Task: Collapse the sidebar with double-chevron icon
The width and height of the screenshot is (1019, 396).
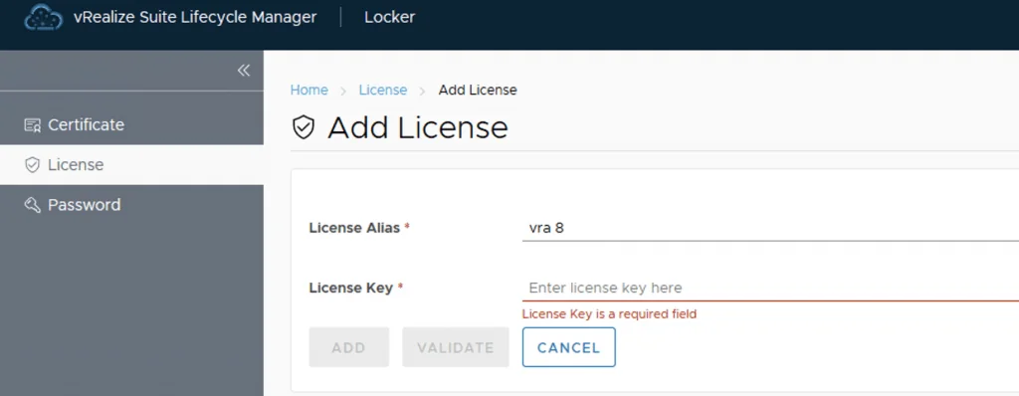Action: pos(244,71)
